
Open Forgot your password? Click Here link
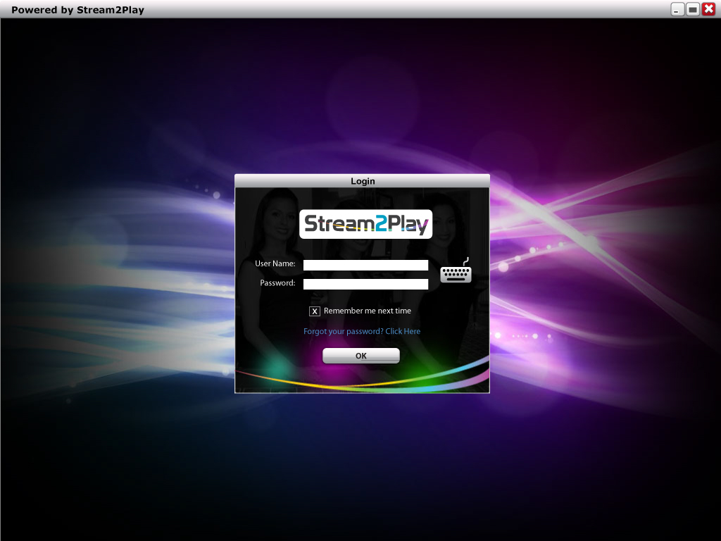362,331
